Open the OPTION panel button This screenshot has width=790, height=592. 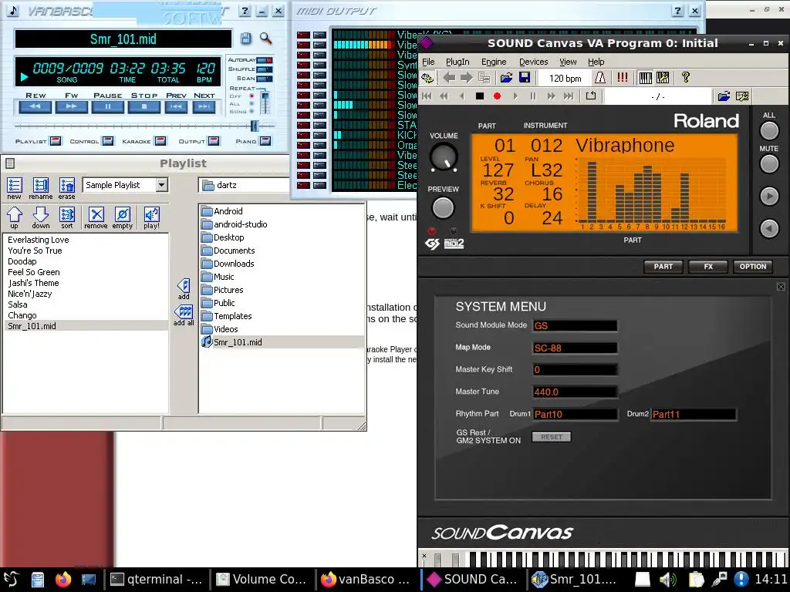coord(753,267)
